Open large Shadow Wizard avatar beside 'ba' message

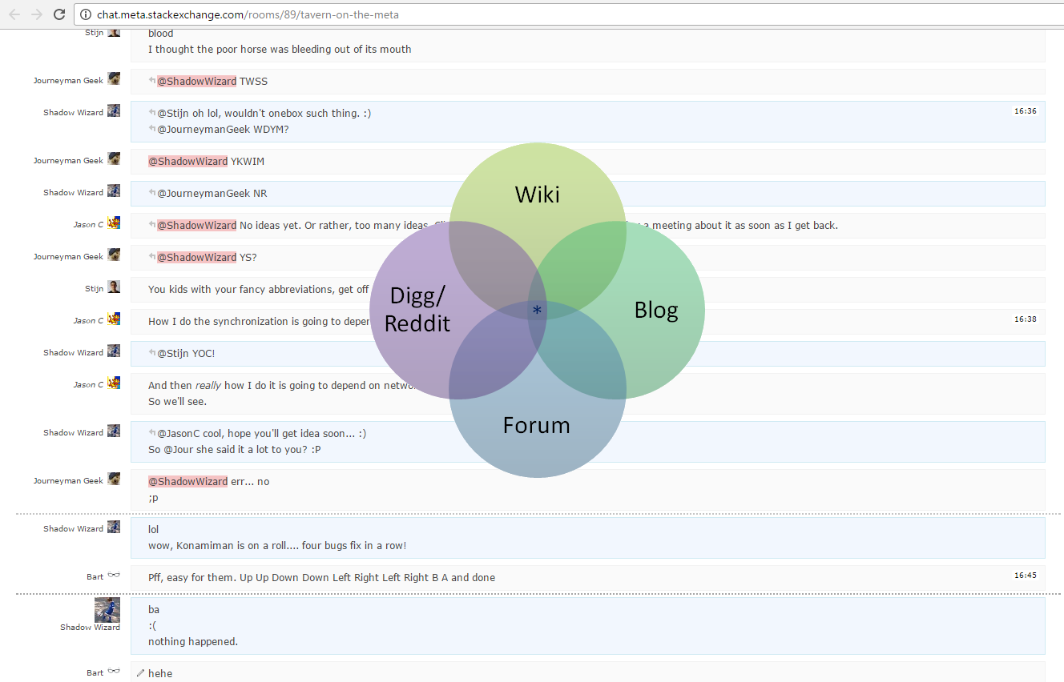[107, 610]
